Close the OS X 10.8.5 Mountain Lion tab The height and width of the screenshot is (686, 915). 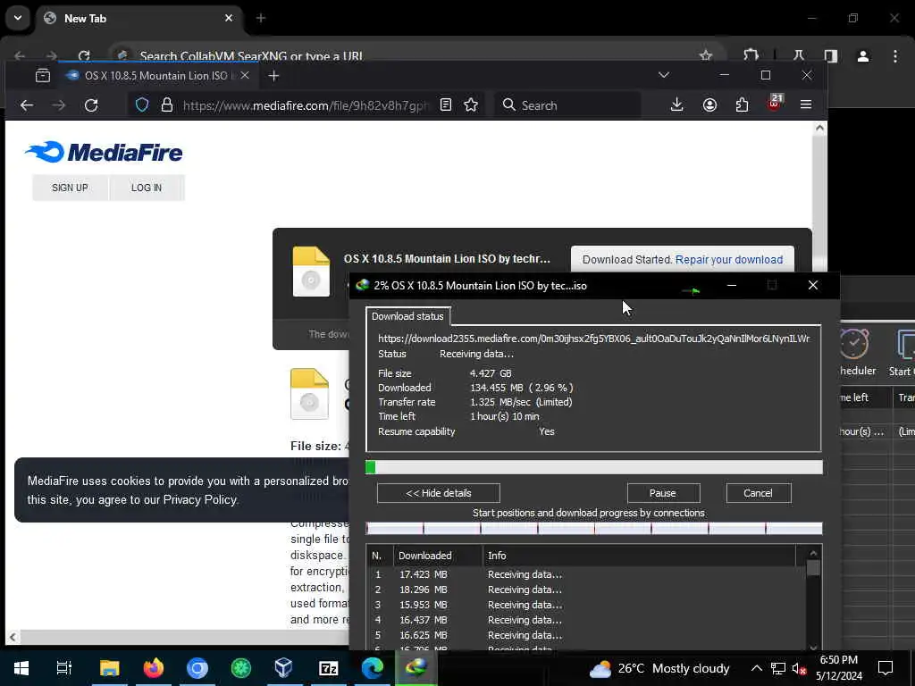[x=245, y=75]
